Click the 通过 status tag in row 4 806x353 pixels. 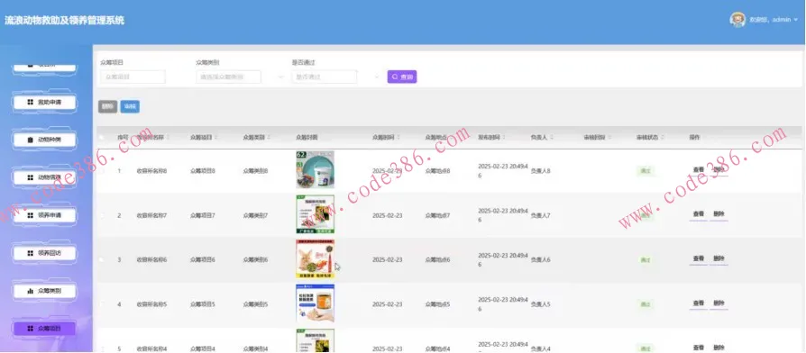coord(646,304)
